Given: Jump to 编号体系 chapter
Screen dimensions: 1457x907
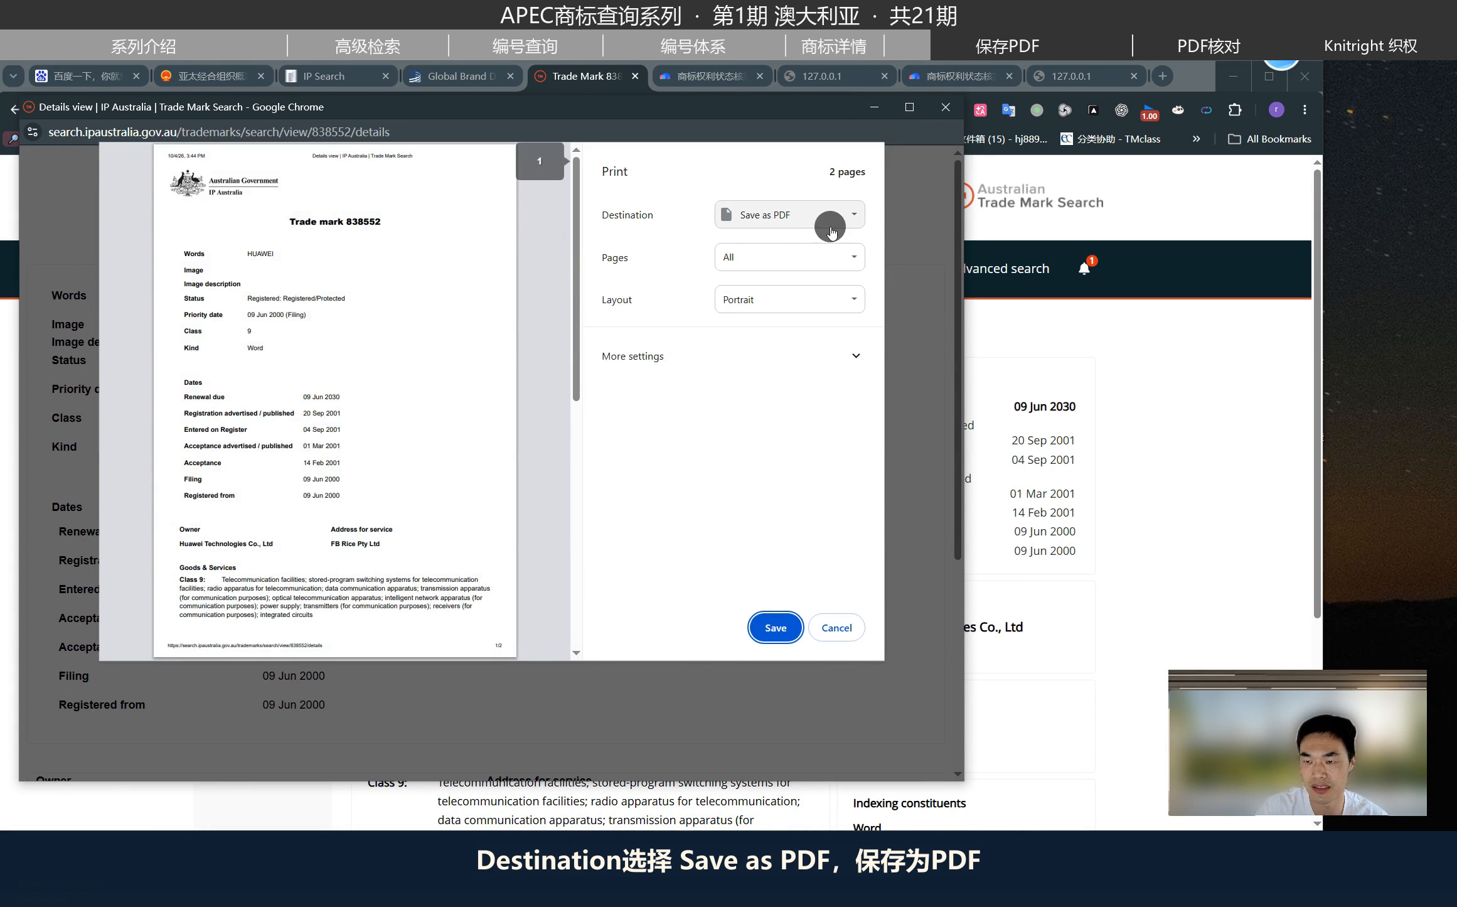Looking at the screenshot, I should (693, 46).
